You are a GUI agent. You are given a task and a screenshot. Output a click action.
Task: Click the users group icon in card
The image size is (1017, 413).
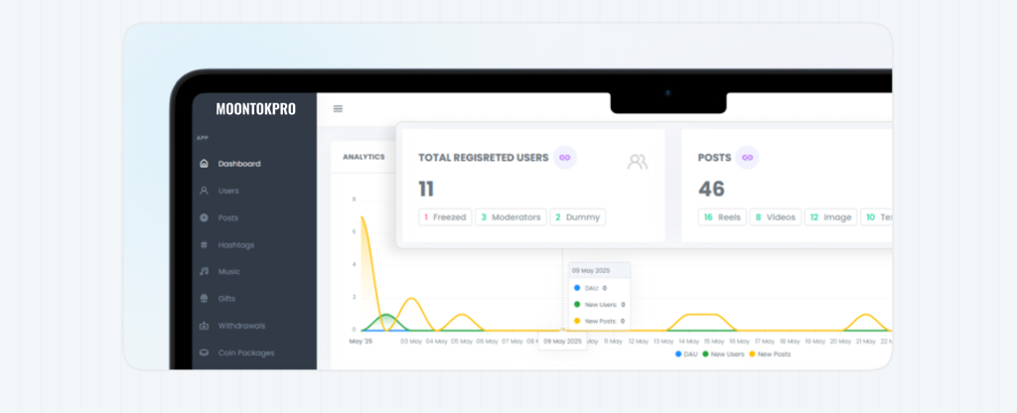pos(637,161)
